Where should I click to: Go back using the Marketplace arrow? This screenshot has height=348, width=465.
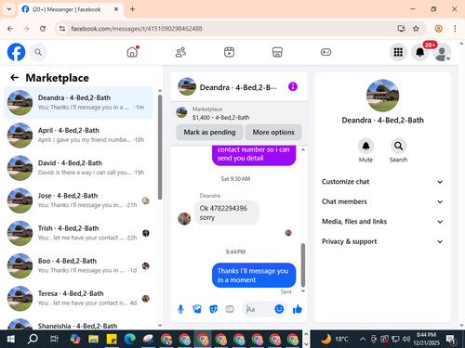pyautogui.click(x=15, y=78)
